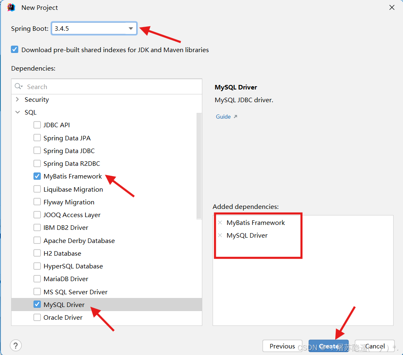The image size is (403, 355).
Task: Select the Liquibase Migration label
Action: [x=73, y=190]
